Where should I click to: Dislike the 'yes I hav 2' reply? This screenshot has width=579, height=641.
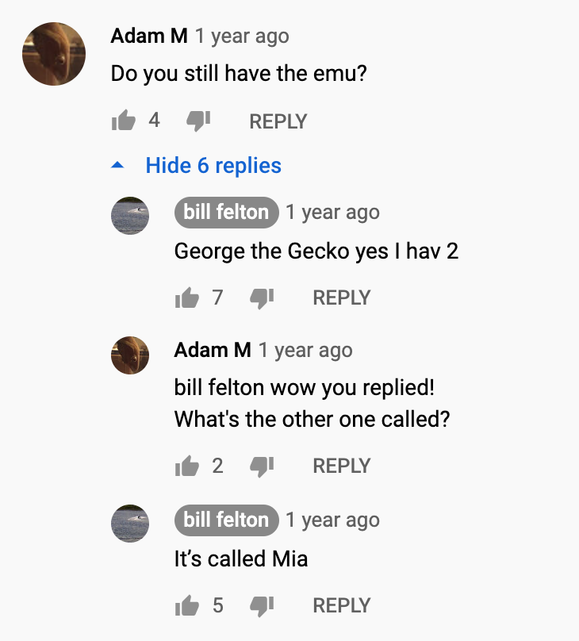(x=262, y=298)
